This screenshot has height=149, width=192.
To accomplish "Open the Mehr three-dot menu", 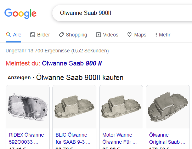I will coord(163,35).
